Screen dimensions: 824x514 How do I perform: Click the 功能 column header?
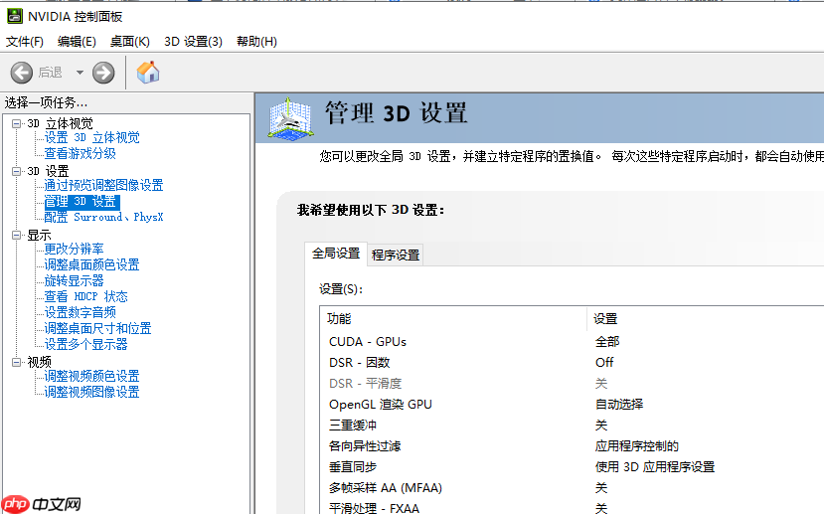[339, 318]
